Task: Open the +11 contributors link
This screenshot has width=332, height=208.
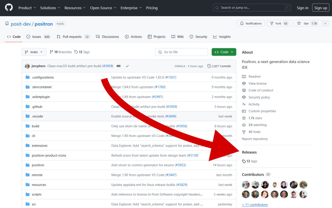Action: click(255, 205)
